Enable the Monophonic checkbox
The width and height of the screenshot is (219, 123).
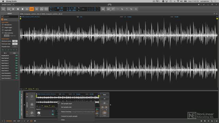pyautogui.click(x=3, y=25)
